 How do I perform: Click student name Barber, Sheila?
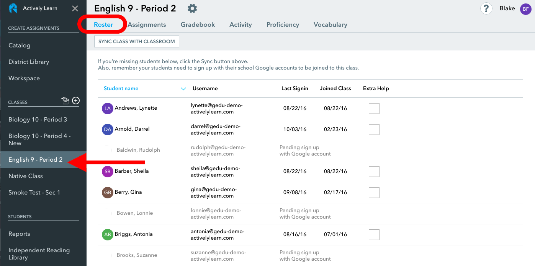[x=132, y=171]
